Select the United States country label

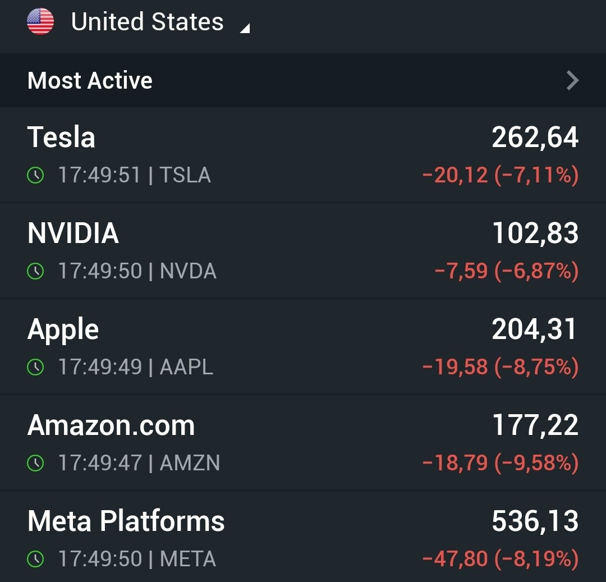(x=147, y=21)
